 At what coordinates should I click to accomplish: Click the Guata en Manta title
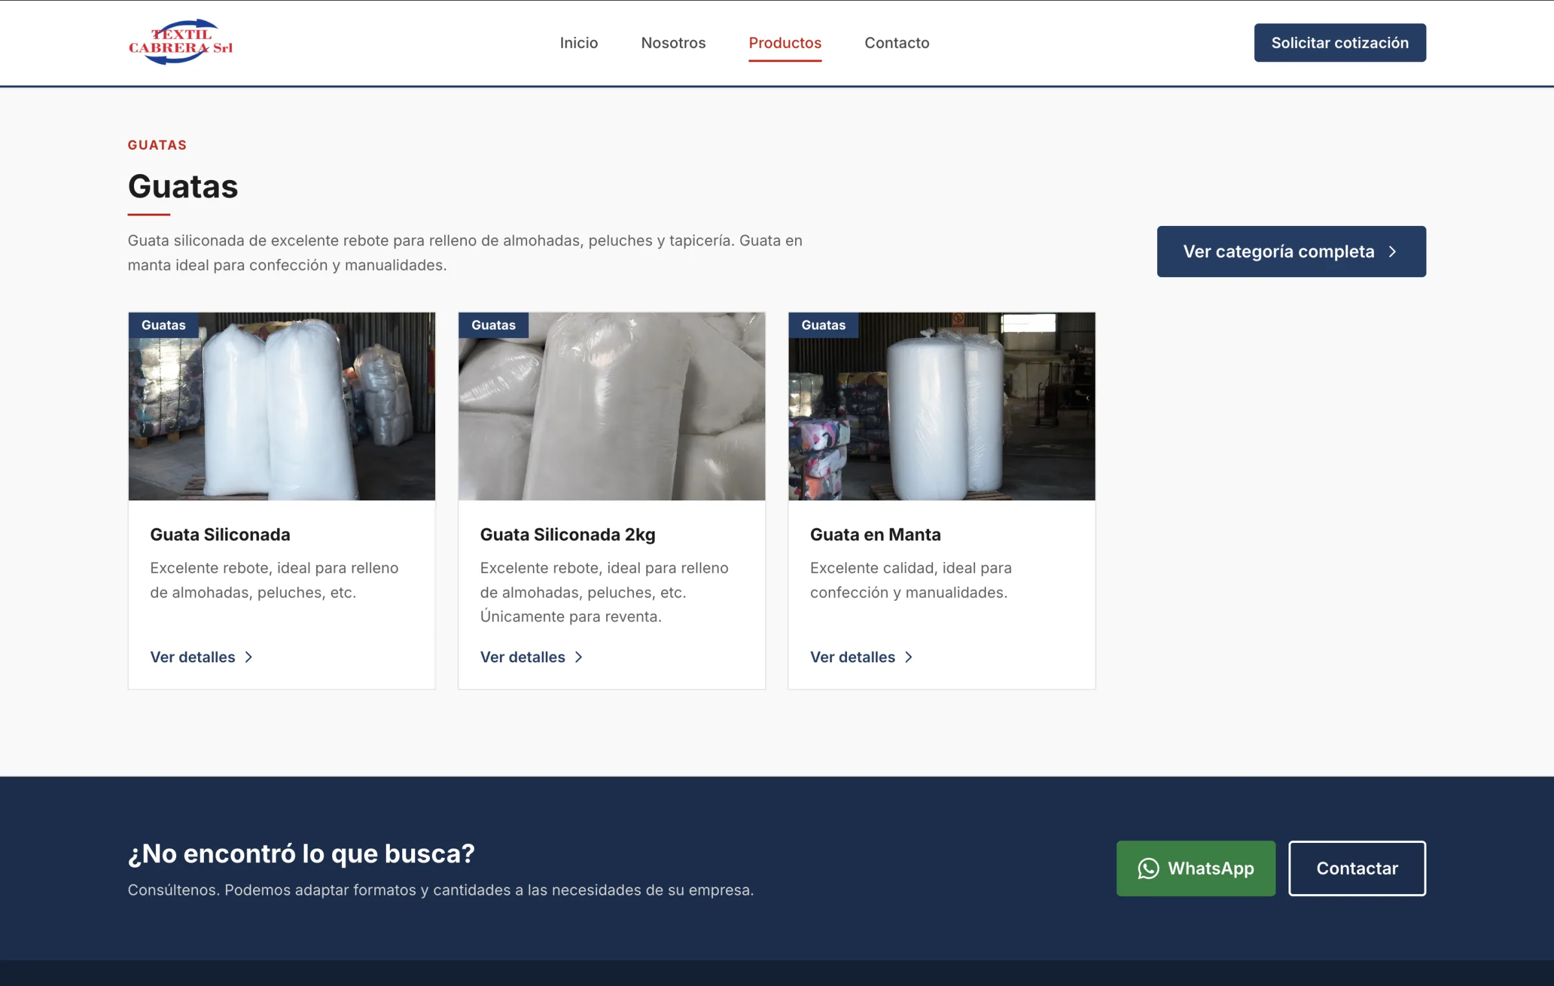point(875,535)
